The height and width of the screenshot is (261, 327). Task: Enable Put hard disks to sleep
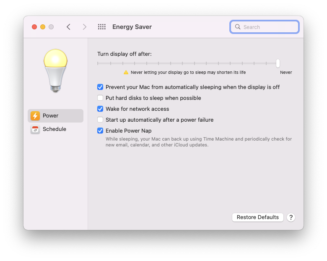point(100,98)
